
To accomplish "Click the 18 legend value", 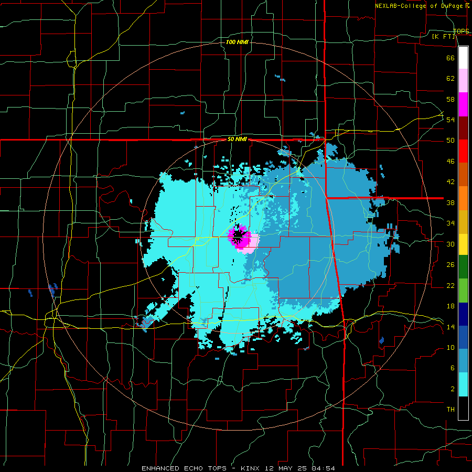I will [x=450, y=306].
